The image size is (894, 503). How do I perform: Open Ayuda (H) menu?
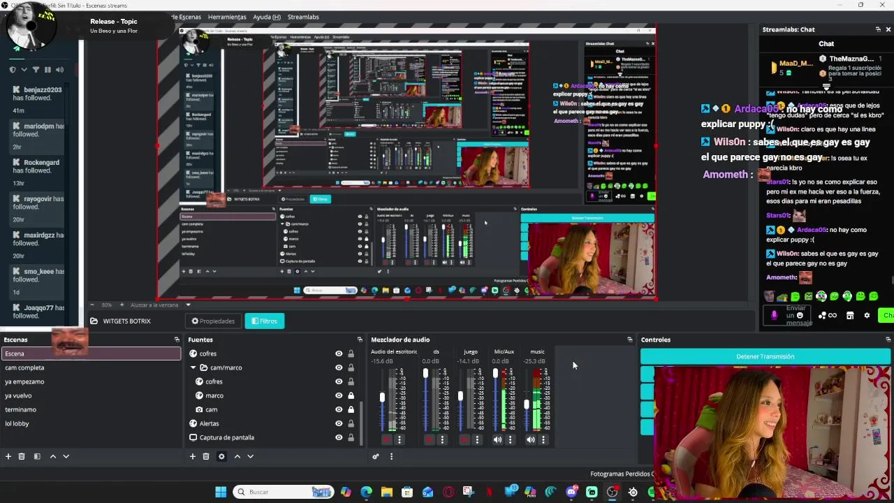(x=267, y=17)
